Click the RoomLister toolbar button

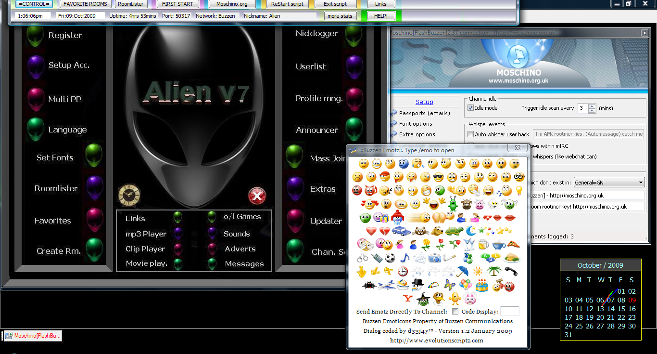pos(131,4)
